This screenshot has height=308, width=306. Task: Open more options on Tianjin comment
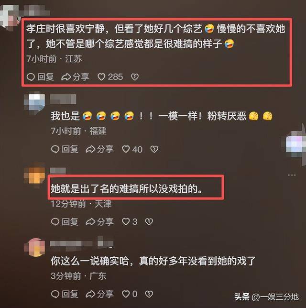coord(292,175)
